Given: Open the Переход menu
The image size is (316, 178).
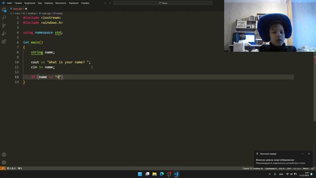Looking at the screenshot, I should point(48,3).
